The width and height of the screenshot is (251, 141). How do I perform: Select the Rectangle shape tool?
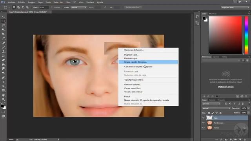pos(3,90)
